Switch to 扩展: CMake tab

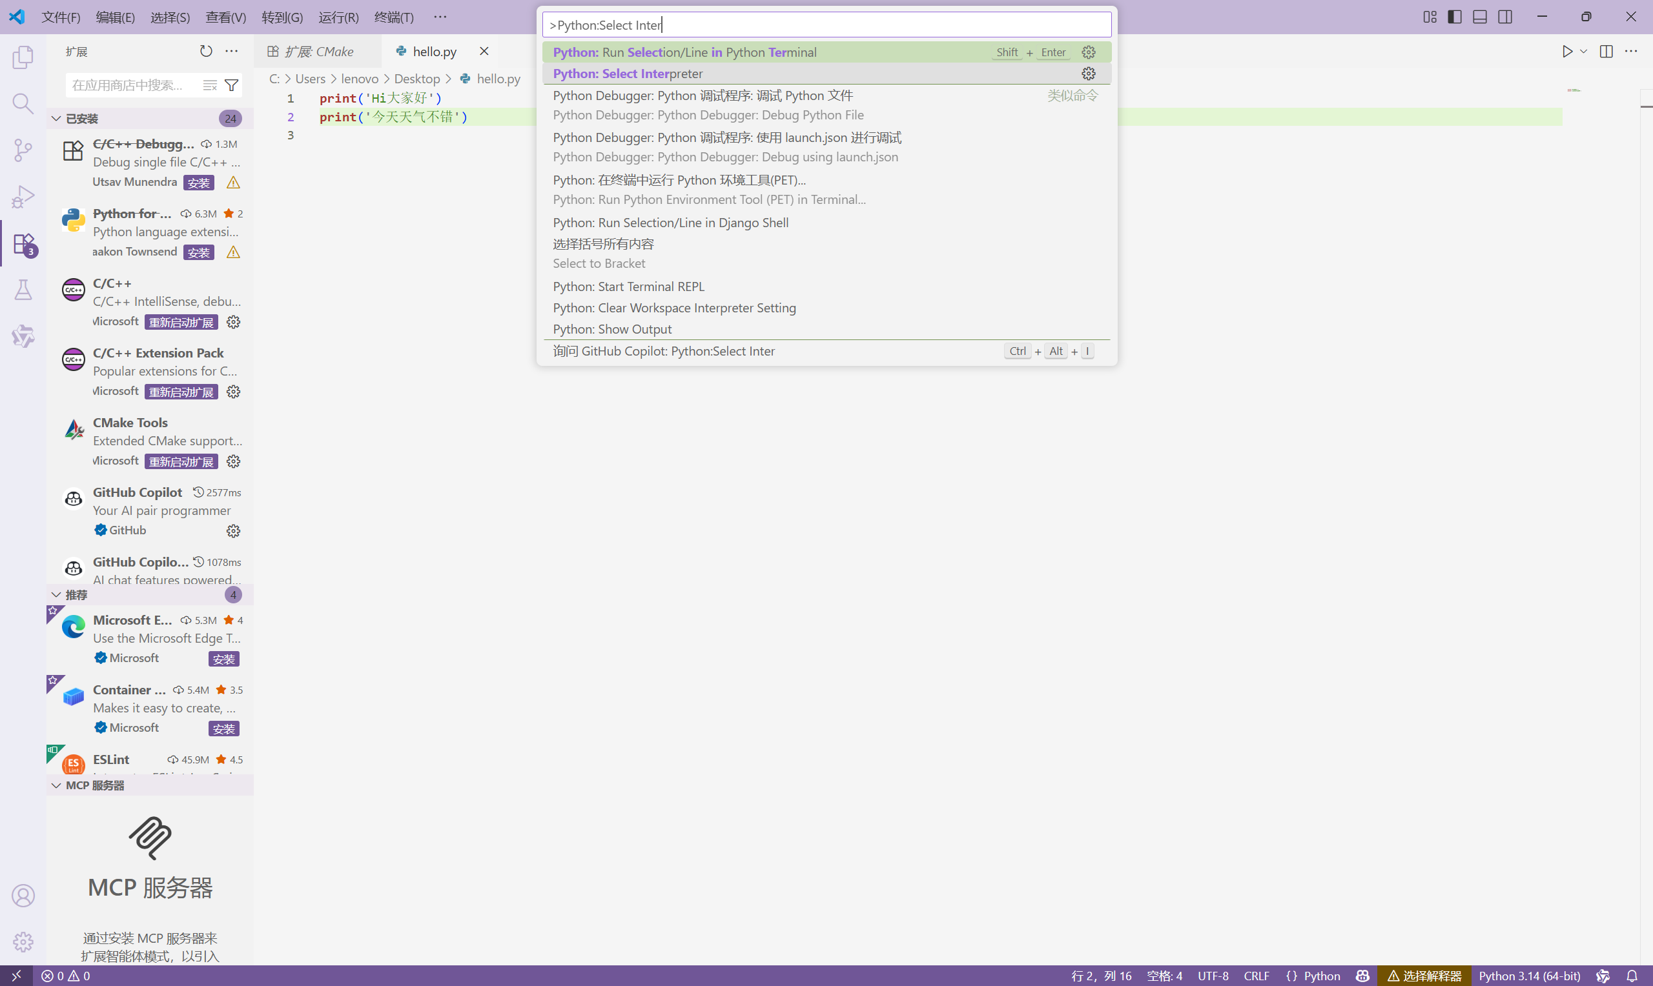coord(318,51)
